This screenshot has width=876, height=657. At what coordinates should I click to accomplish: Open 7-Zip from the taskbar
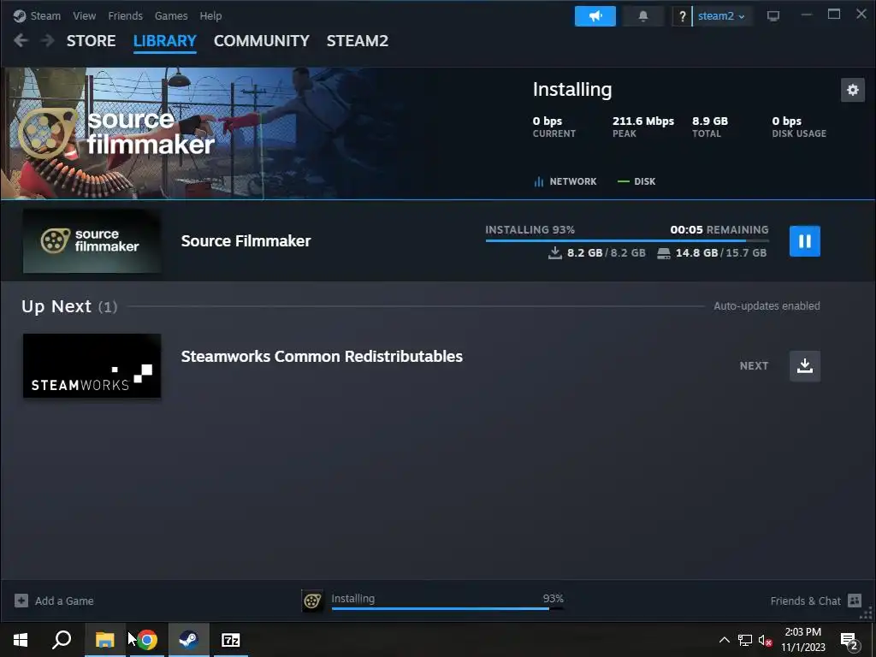231,640
